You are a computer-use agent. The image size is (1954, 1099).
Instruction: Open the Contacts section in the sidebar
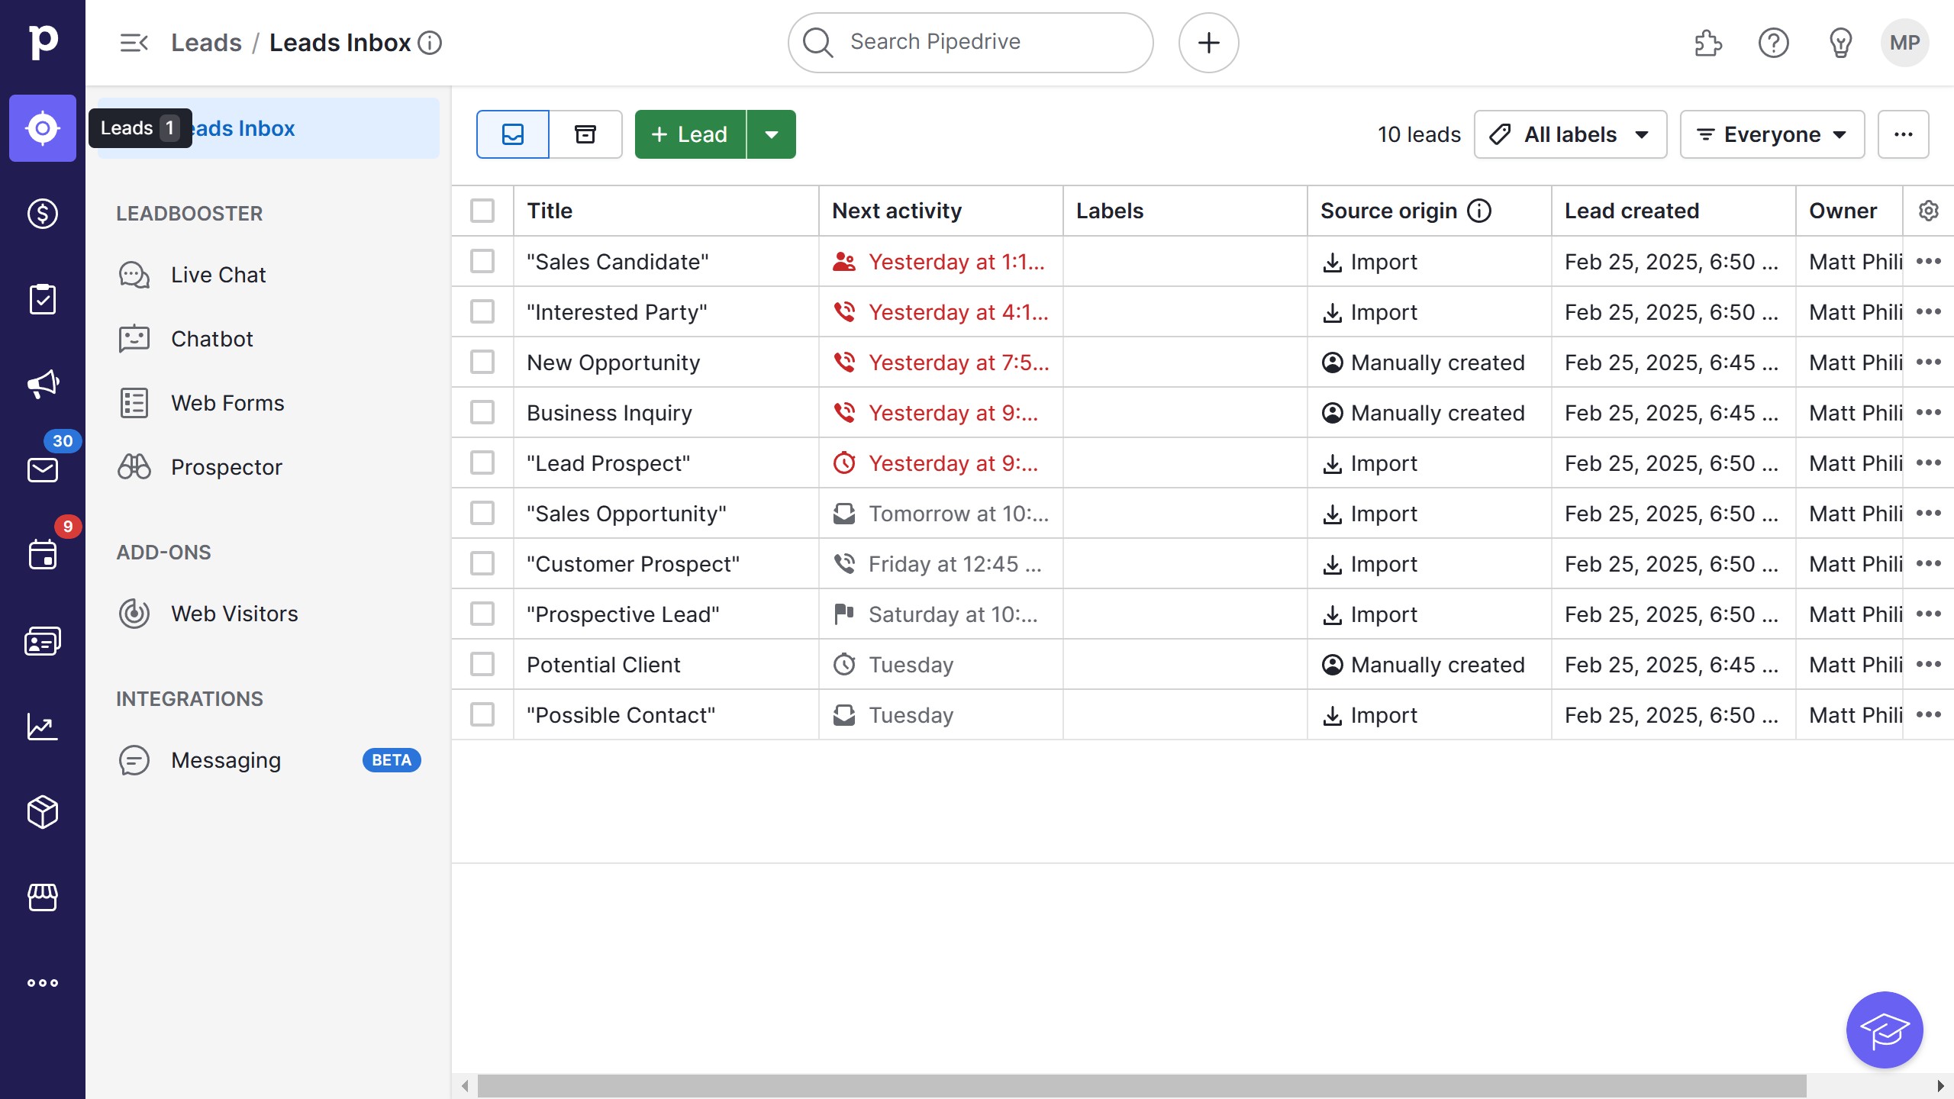point(42,640)
